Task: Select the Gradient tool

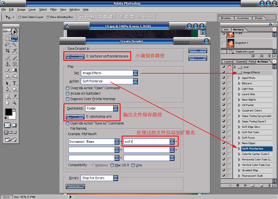Action: 14,70
